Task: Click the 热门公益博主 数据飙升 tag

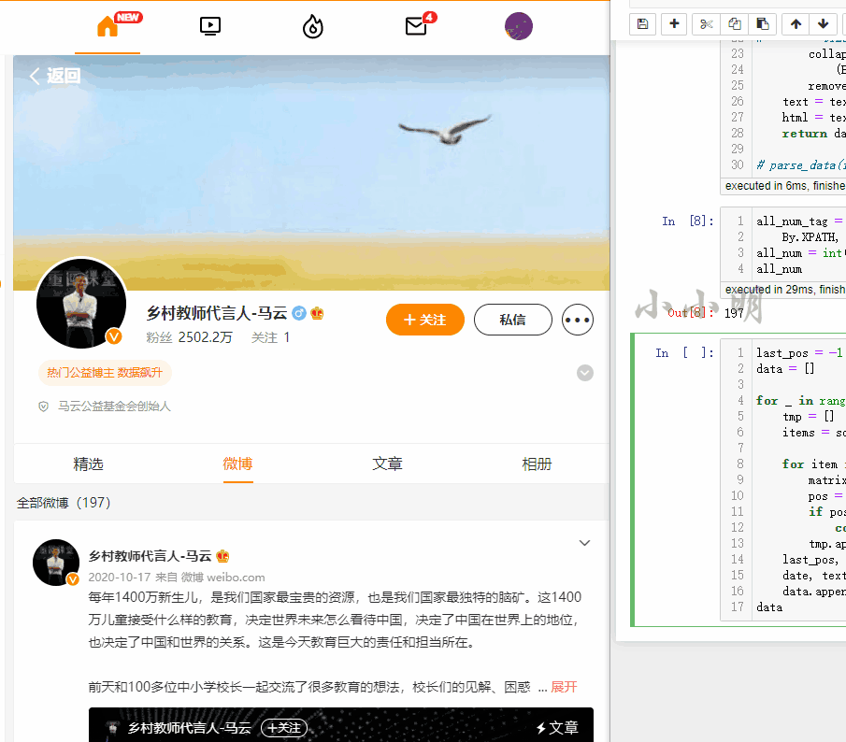Action: [x=105, y=373]
